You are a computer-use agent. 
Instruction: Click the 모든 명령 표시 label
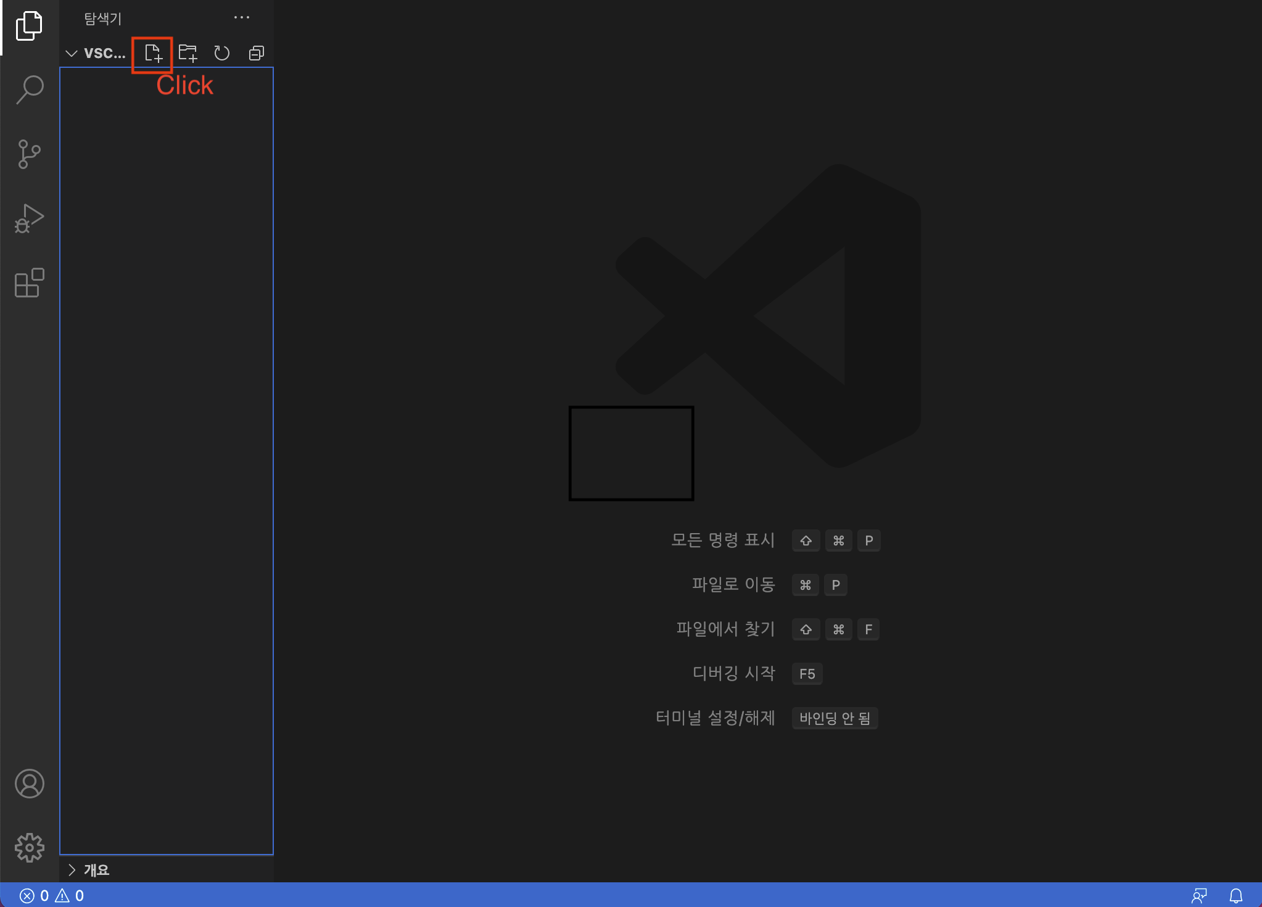(x=723, y=540)
